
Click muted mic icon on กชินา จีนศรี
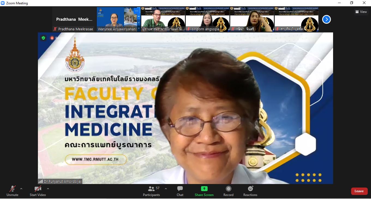pos(233,29)
